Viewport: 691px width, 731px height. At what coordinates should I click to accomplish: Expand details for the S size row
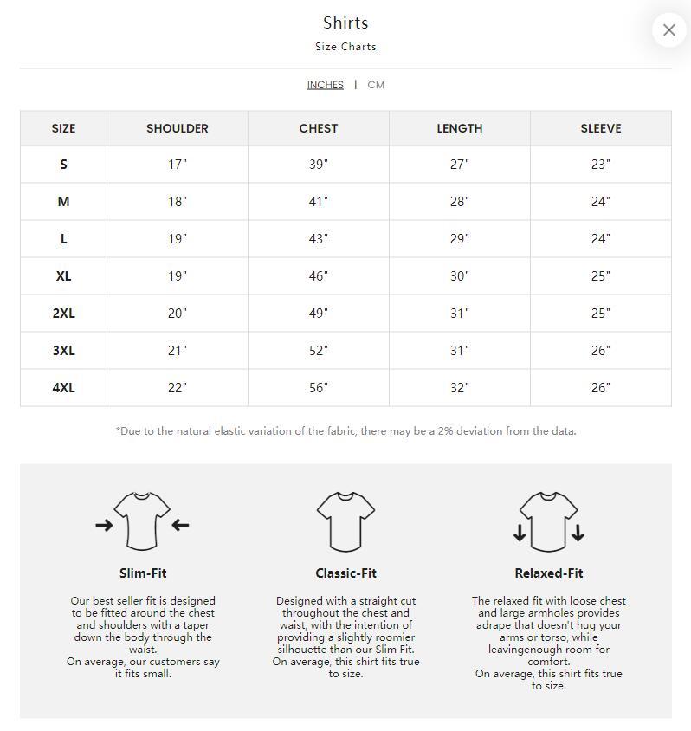63,164
